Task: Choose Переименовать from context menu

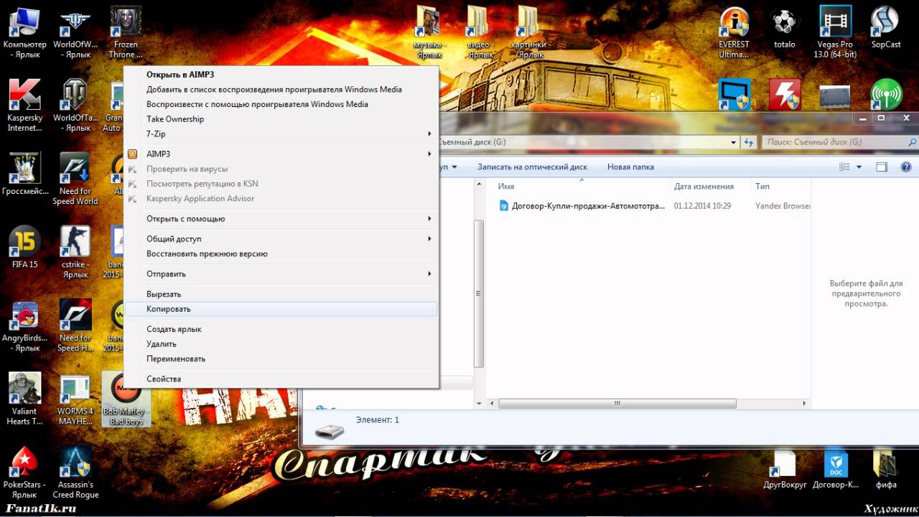Action: (281, 358)
